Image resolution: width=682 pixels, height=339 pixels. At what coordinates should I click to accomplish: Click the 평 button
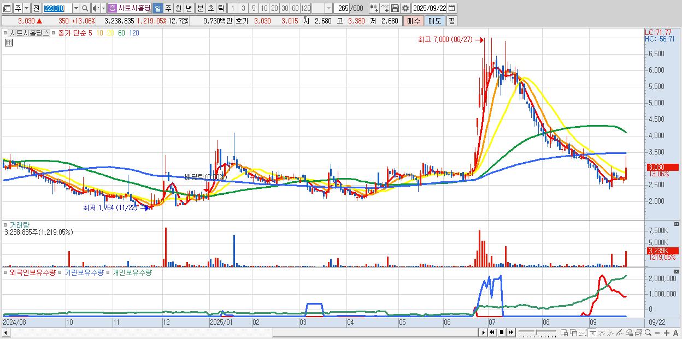coord(451,21)
